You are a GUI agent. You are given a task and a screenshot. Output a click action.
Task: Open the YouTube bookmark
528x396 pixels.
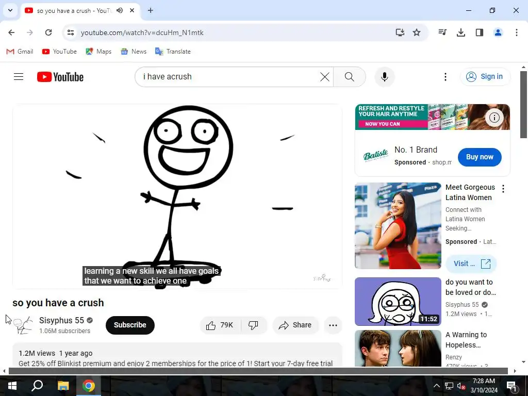59,52
